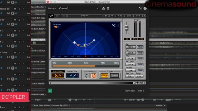Click the Waves logo in plugin toolbar
This screenshot has width=198, height=111.
51,16
